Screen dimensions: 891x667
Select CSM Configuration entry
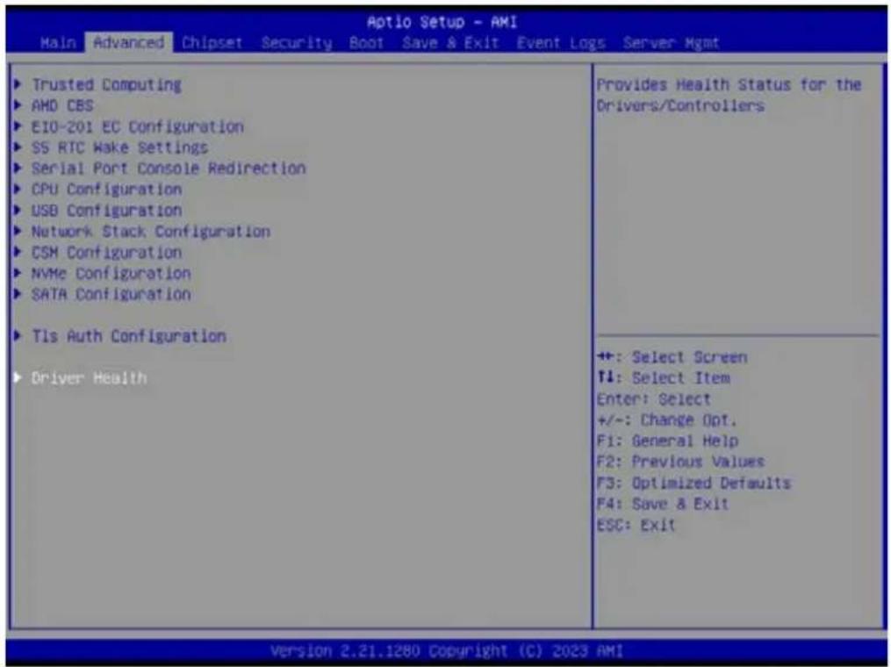click(107, 253)
